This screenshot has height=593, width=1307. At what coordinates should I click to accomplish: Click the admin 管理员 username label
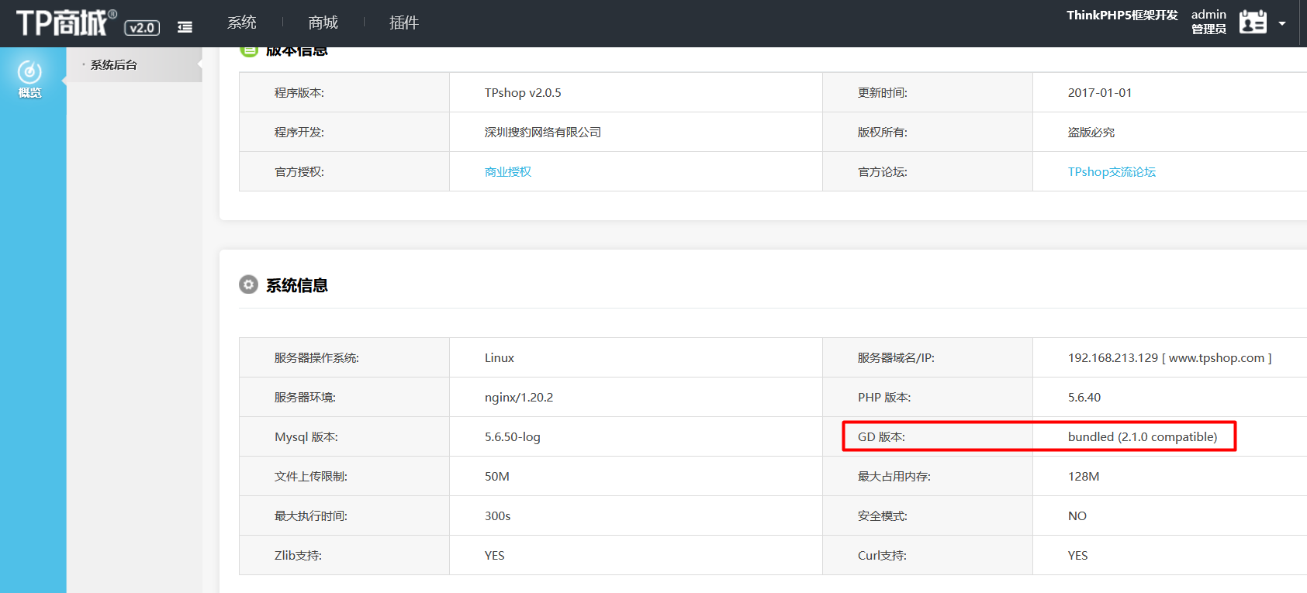pyautogui.click(x=1208, y=22)
